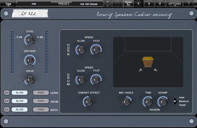Click the speaker cabinet in room view
The image size is (197, 128).
[x=148, y=62]
